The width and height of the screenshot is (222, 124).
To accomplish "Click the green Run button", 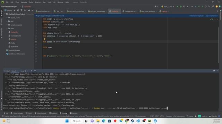I will pos(177,7).
